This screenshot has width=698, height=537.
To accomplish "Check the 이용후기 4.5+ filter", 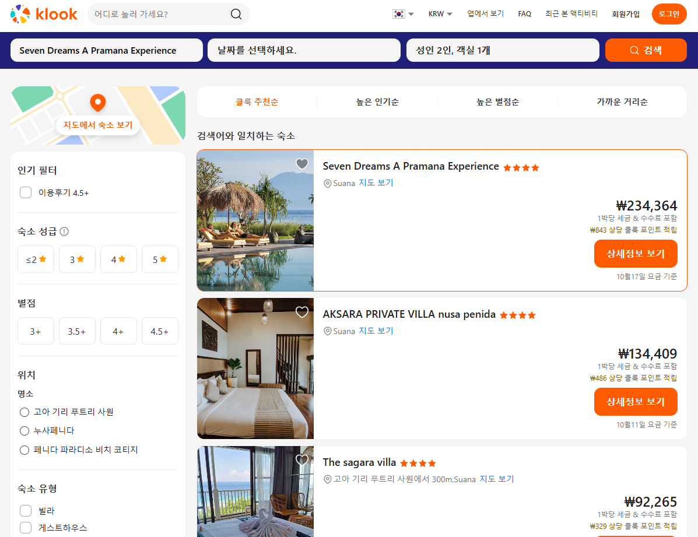I will (x=26, y=192).
